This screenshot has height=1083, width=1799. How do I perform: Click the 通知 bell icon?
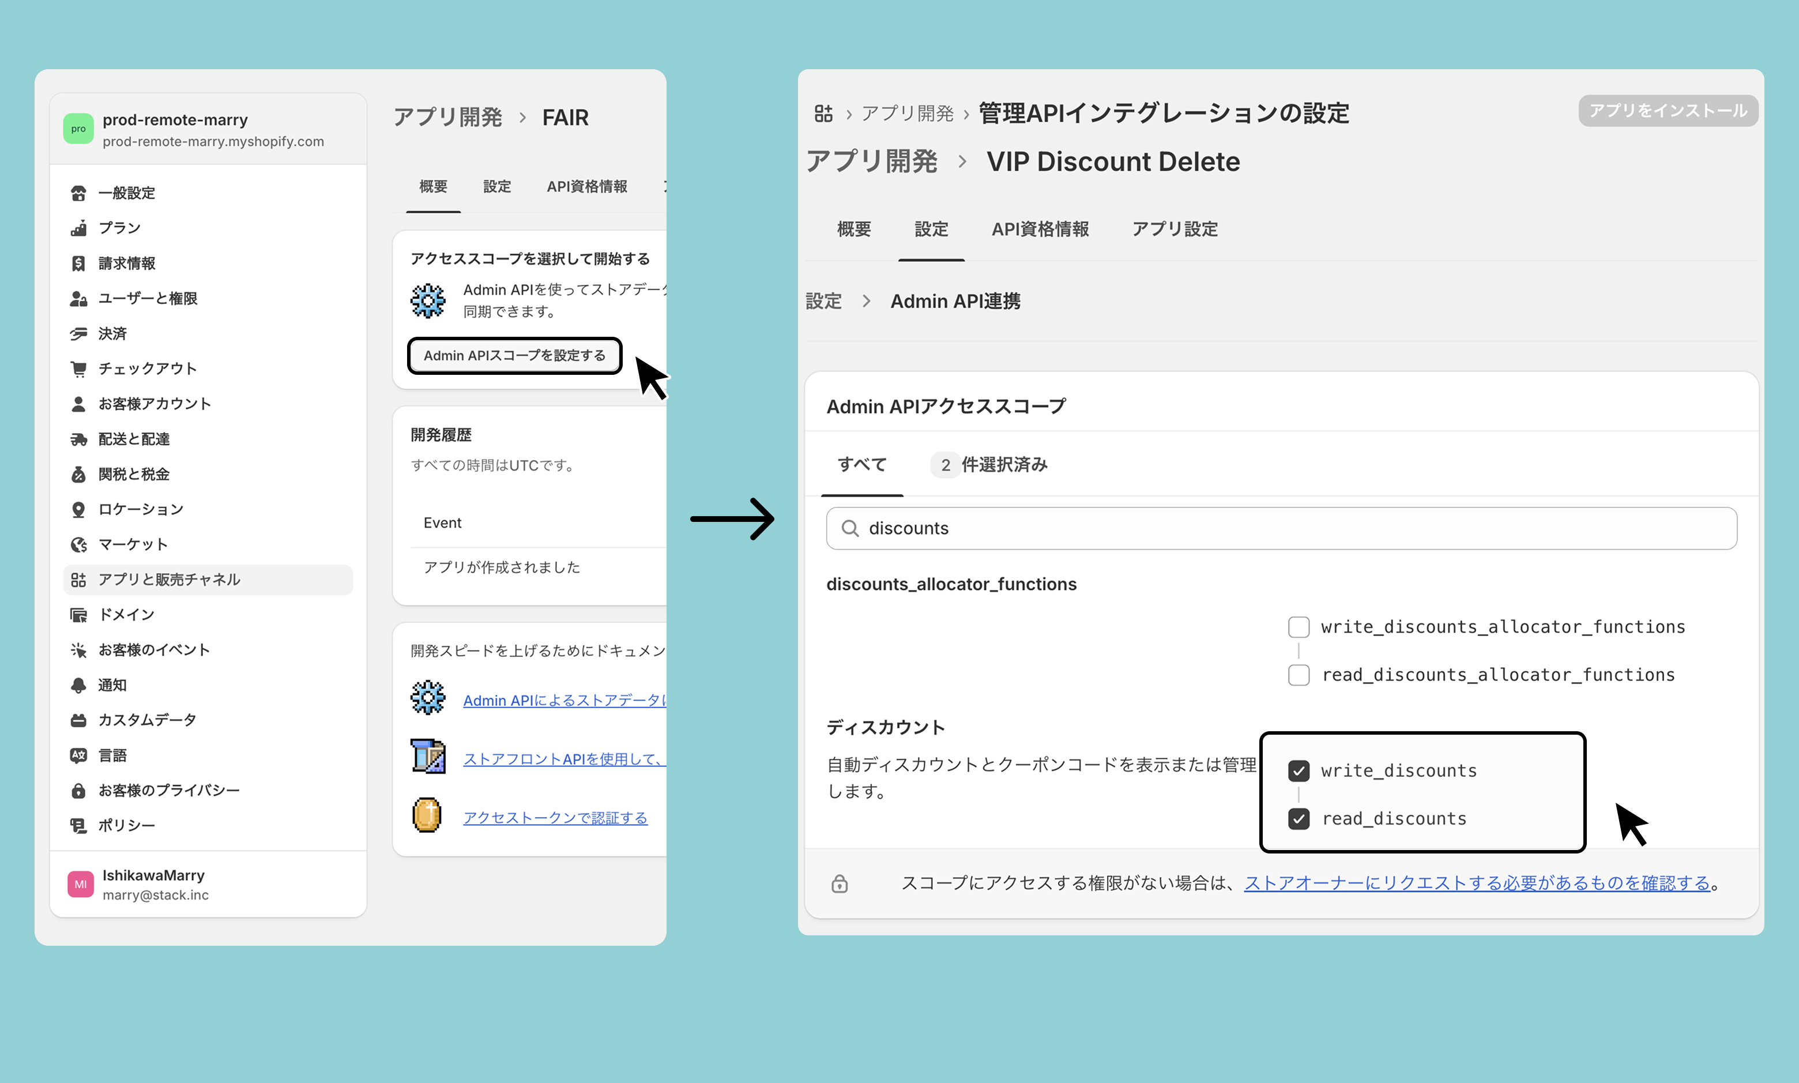78,685
